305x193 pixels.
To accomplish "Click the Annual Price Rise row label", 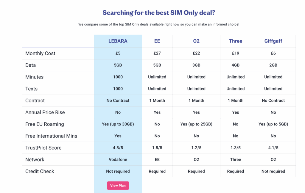I will 45,112.
